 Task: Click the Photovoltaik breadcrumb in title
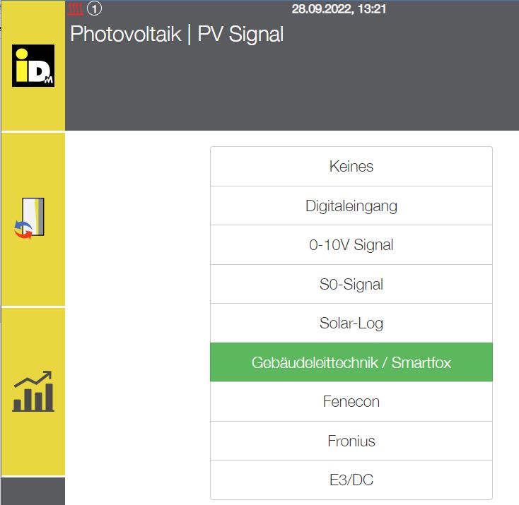pos(124,34)
